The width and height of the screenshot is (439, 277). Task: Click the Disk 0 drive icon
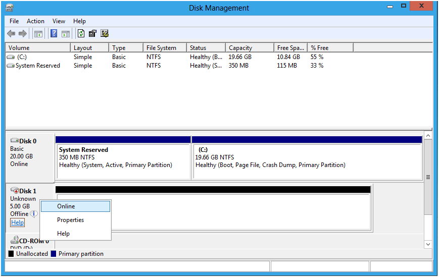tap(15, 140)
